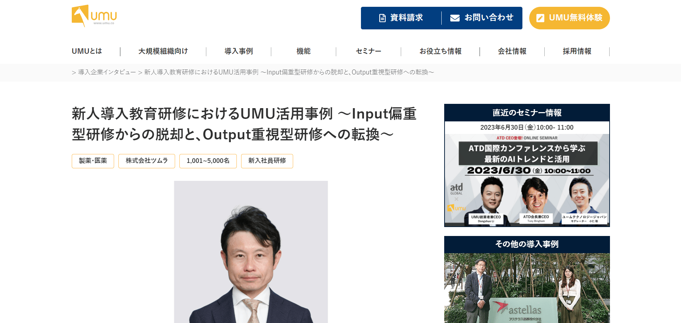
Task: Select the 1,001~5,000名 tag
Action: [208, 161]
